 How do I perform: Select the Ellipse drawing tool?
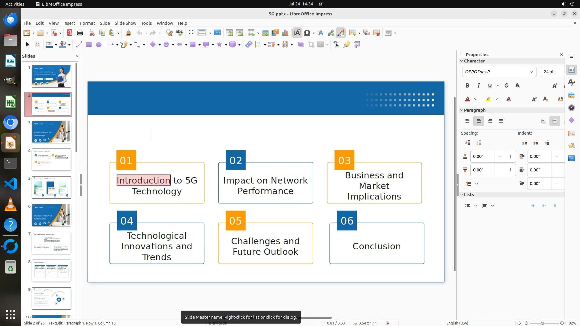pos(98,45)
